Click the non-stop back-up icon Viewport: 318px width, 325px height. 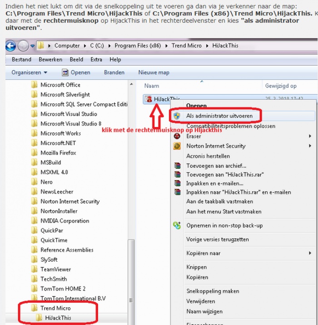(x=177, y=225)
